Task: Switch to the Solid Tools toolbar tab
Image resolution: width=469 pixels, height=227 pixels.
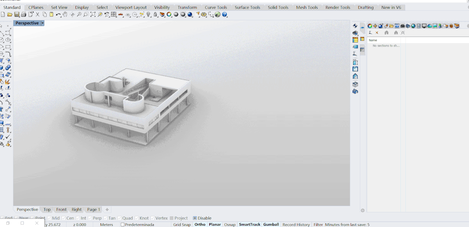Action: (278, 7)
